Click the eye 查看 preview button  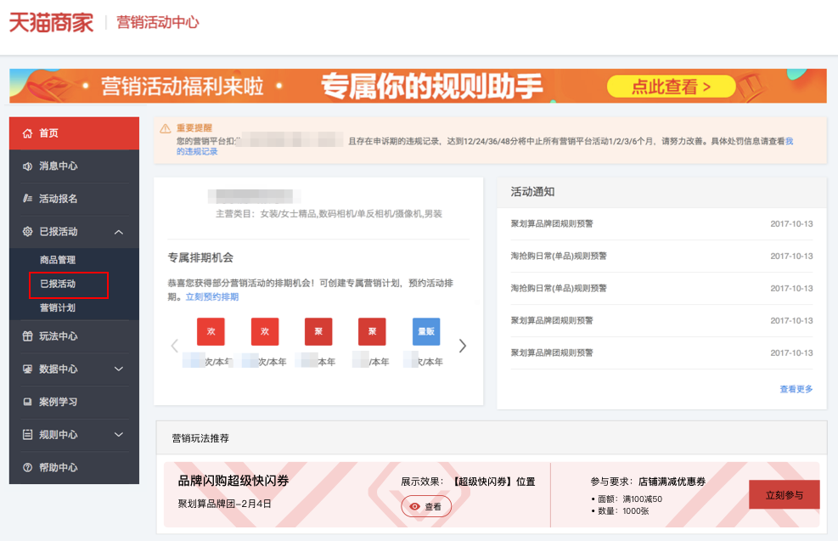pos(426,506)
